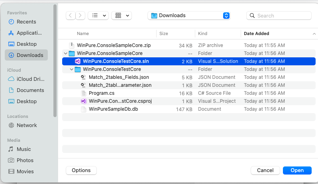This screenshot has height=184, width=318.
Task: Sort files by Size column
Action: pyautogui.click(x=164, y=33)
